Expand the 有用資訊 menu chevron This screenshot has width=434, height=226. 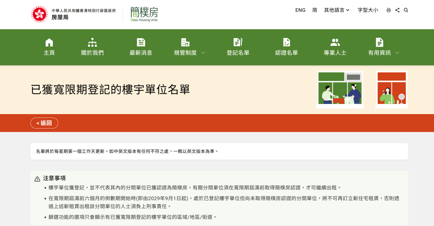(x=397, y=53)
